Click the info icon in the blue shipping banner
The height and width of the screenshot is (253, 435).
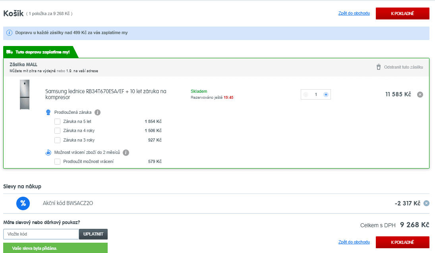(9, 33)
